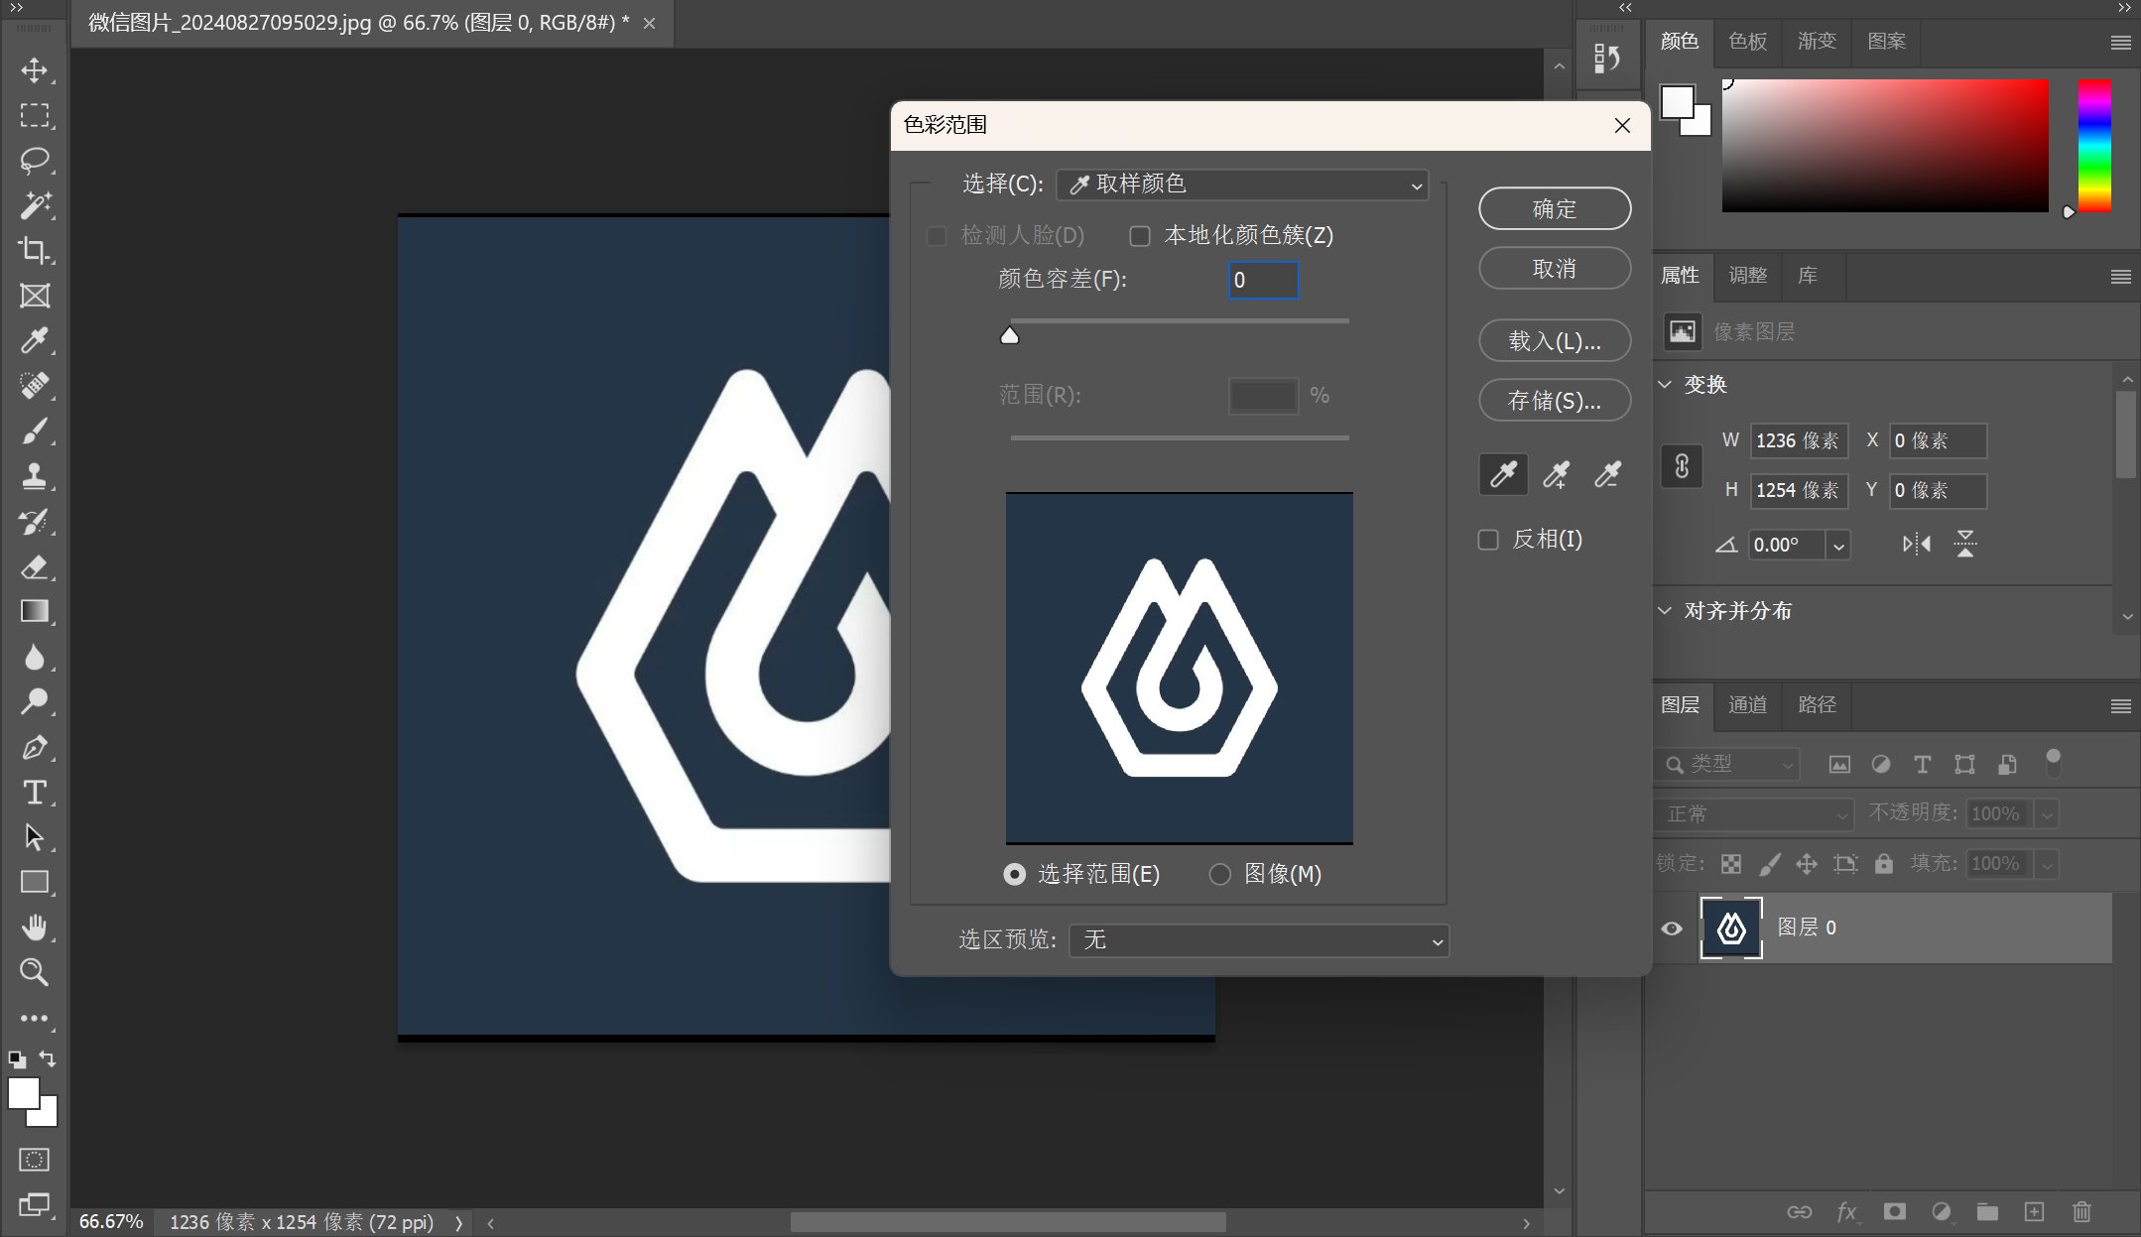2141x1237 pixels.
Task: Open the 选择 取样颜色 dropdown
Action: point(1242,185)
